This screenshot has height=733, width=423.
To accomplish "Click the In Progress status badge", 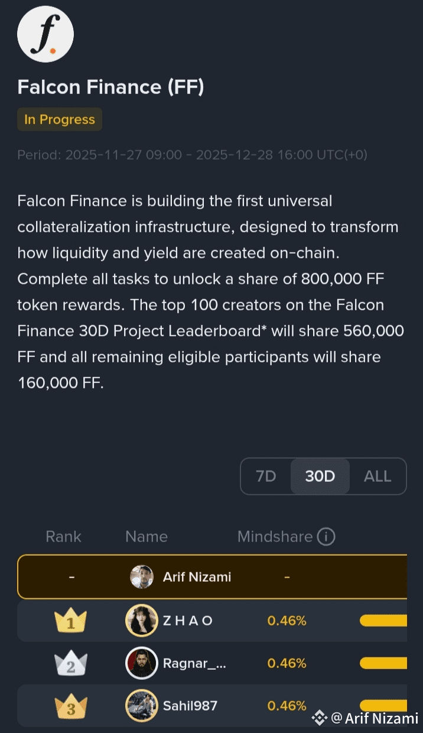I will (60, 119).
